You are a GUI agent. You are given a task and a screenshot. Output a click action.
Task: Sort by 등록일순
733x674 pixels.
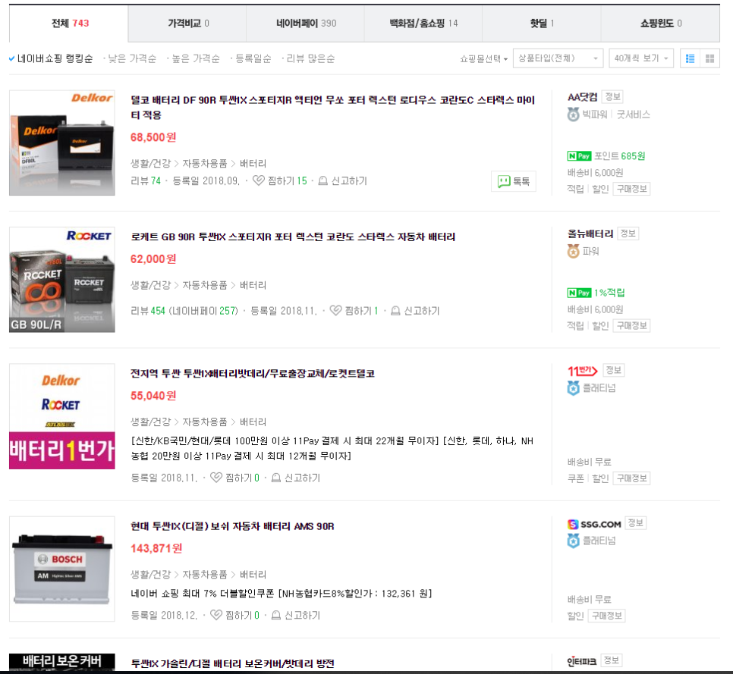point(253,59)
